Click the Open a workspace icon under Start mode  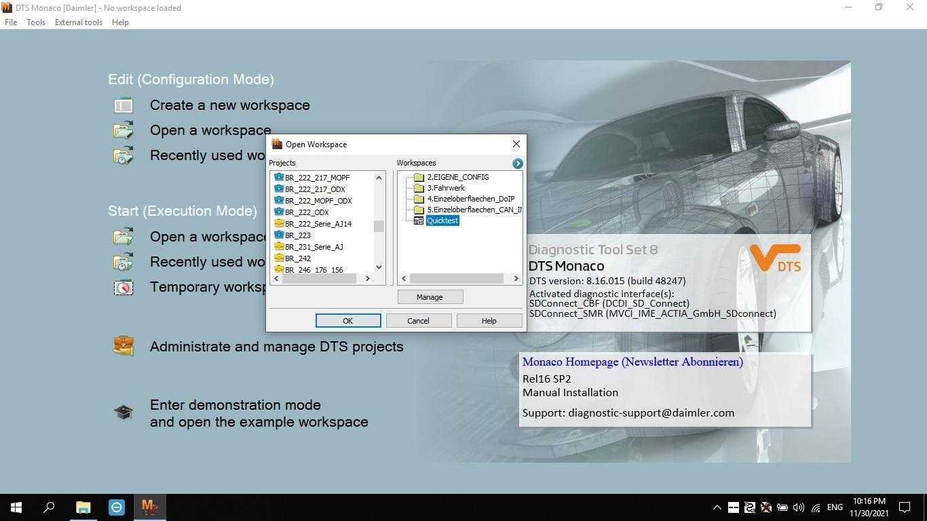124,237
